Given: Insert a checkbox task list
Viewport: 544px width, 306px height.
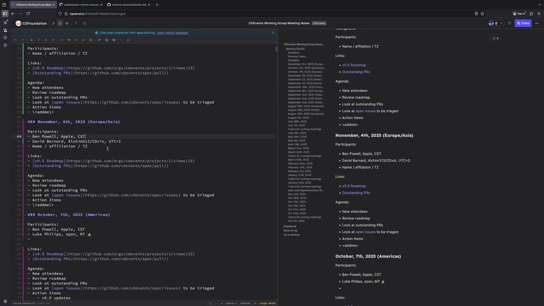Looking at the screenshot, I should point(91,40).
